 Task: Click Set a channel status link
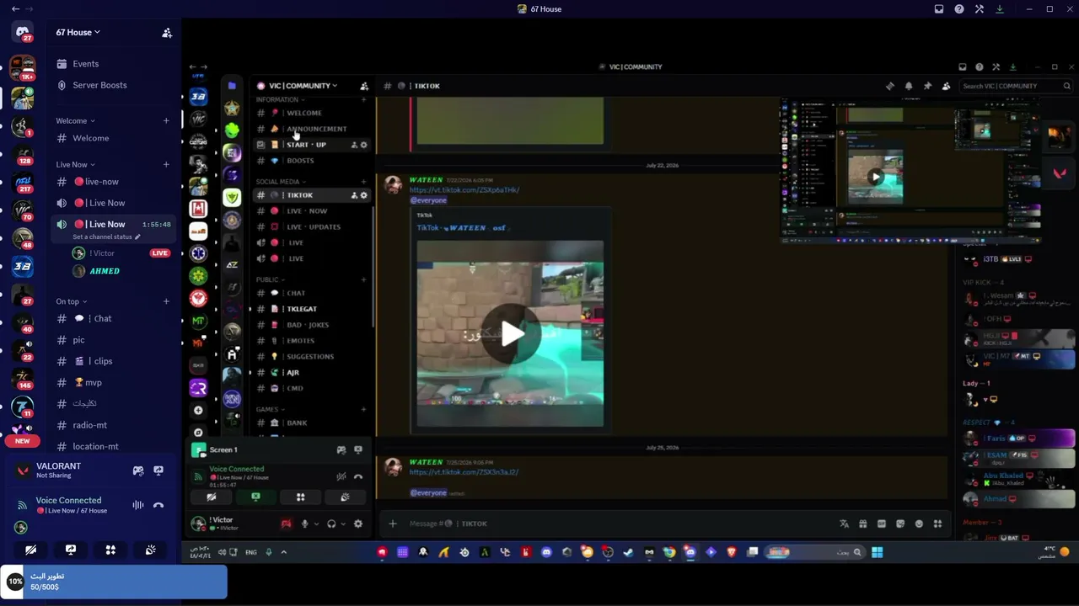pyautogui.click(x=106, y=237)
